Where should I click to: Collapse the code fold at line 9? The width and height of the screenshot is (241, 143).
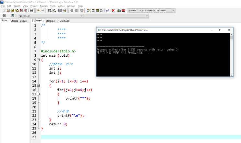[x=38, y=60]
